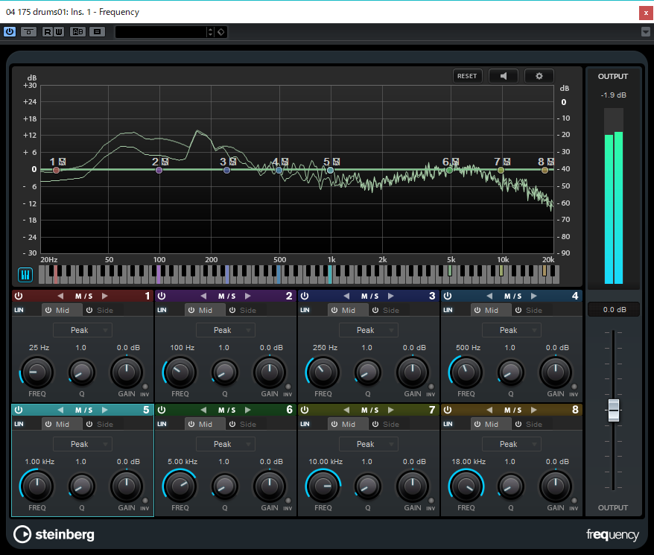
Task: Open the preset selector diamond icon
Action: point(221,32)
